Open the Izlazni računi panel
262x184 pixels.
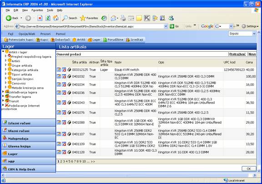[28, 123]
